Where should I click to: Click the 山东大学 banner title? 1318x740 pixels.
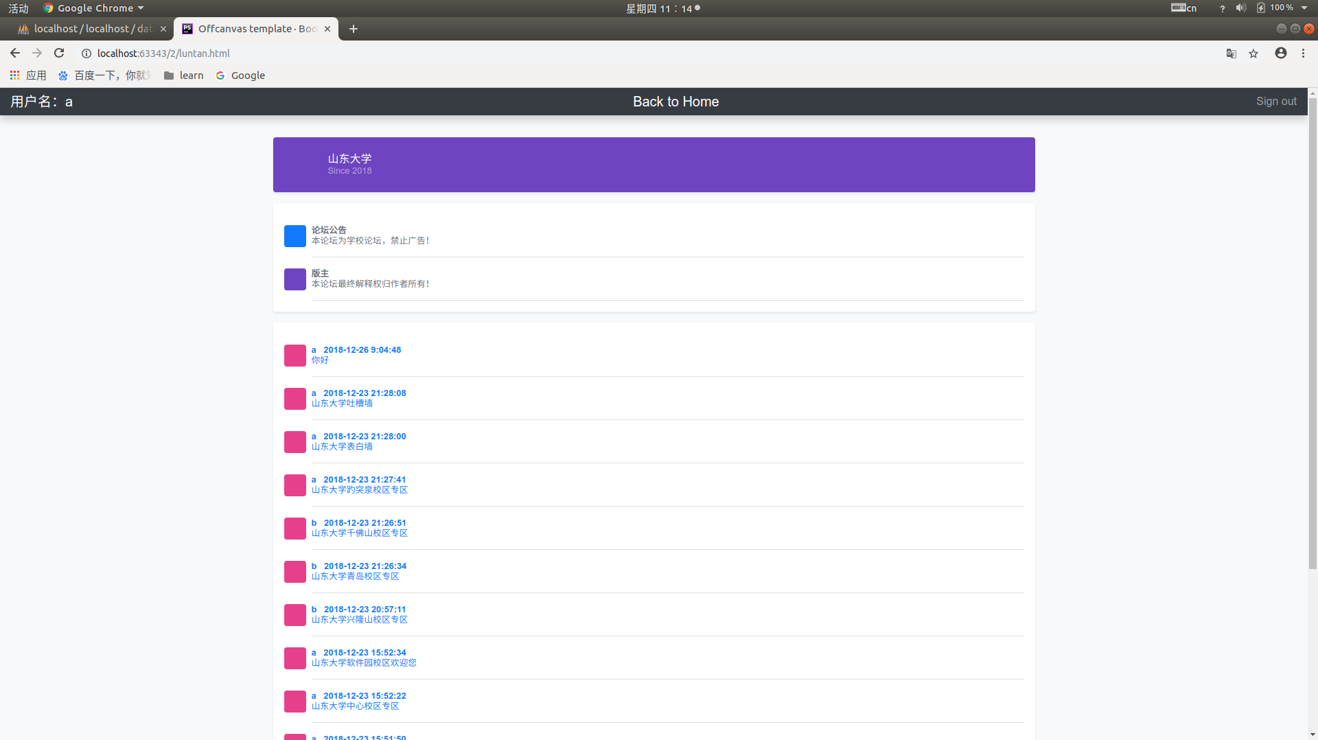pos(349,159)
